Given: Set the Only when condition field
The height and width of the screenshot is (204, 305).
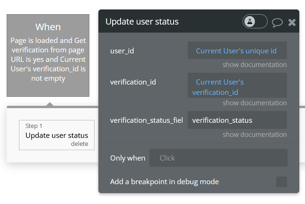Looking at the screenshot, I should [218, 158].
